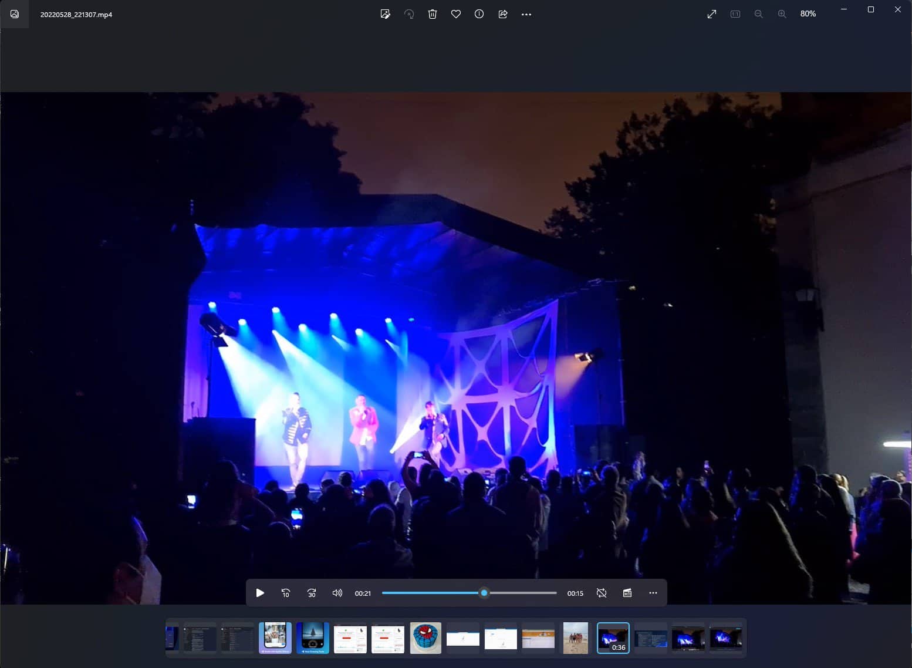Delete the current video
Image resolution: width=912 pixels, height=668 pixels.
coord(433,14)
